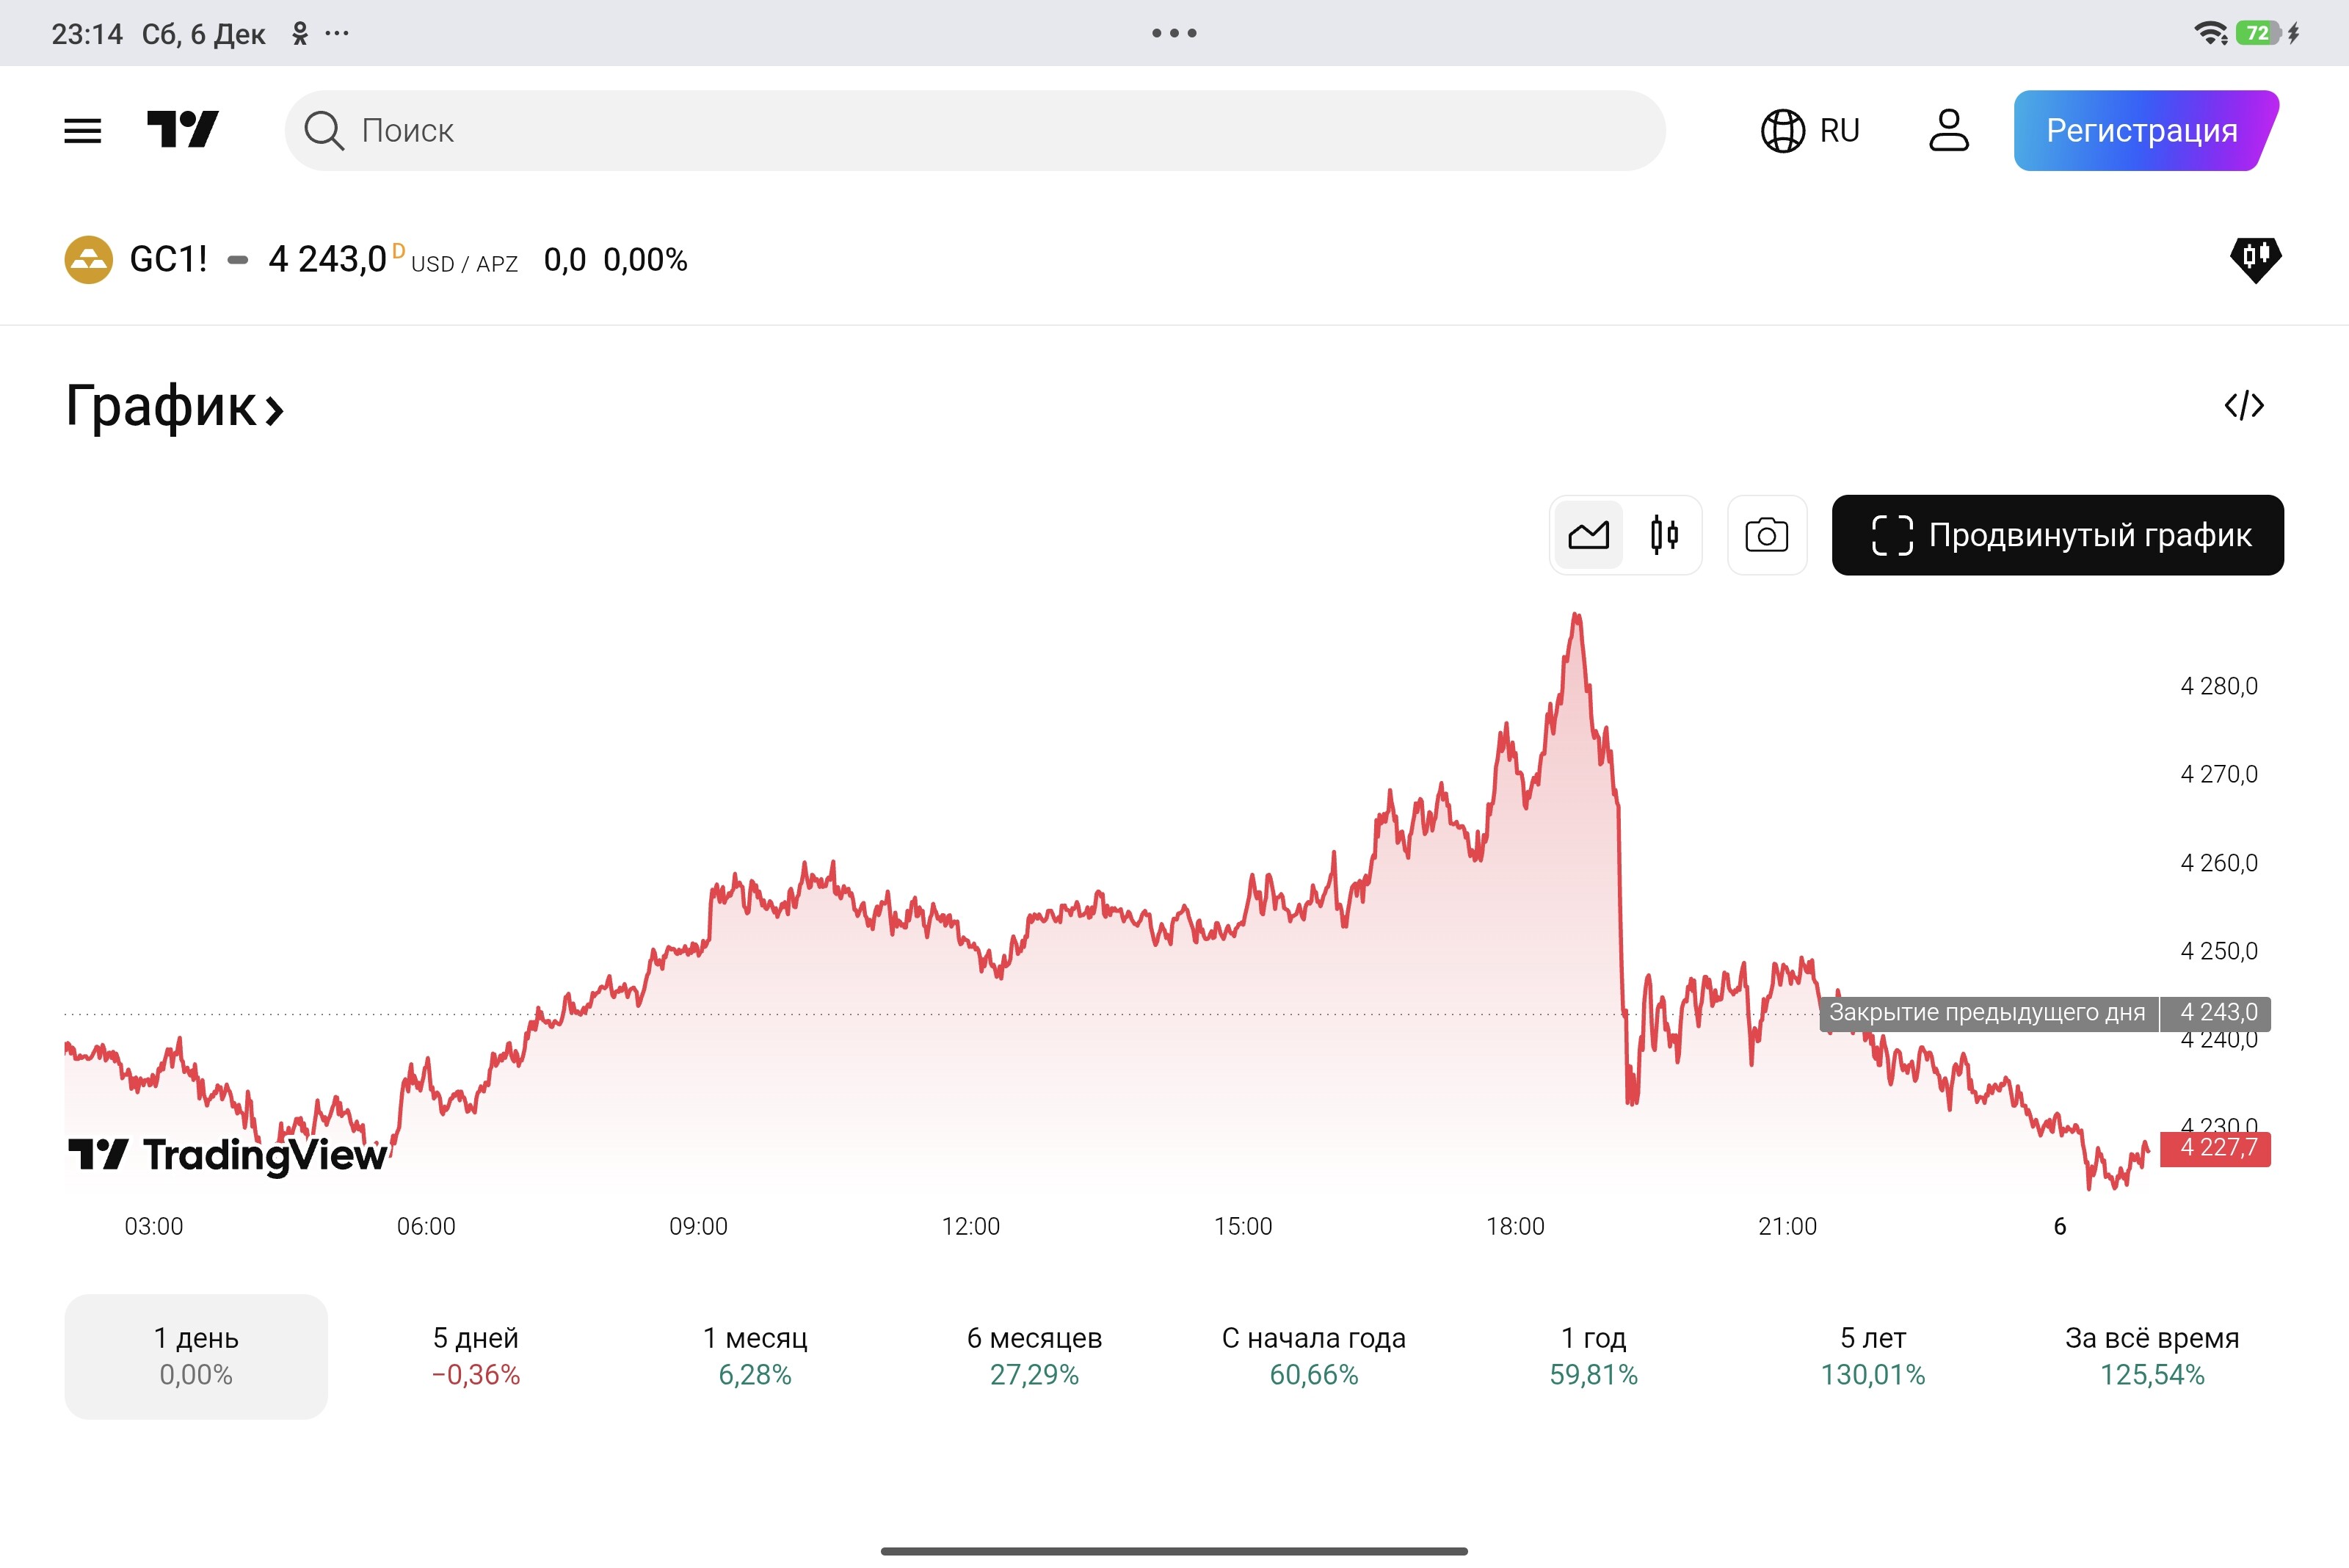The height and width of the screenshot is (1568, 2349).
Task: Click the gold GC1! symbol logo
Action: click(x=89, y=260)
